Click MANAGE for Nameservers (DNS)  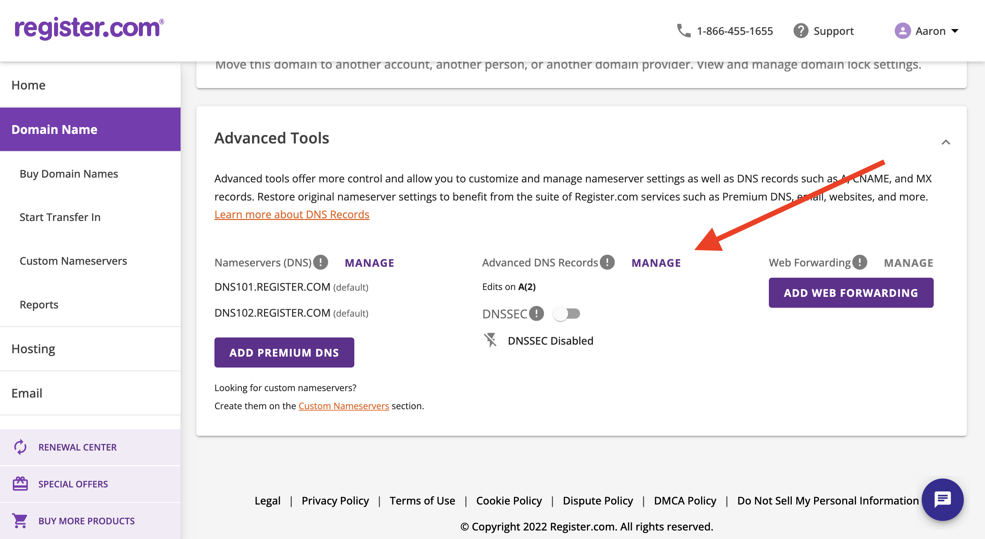(x=369, y=263)
